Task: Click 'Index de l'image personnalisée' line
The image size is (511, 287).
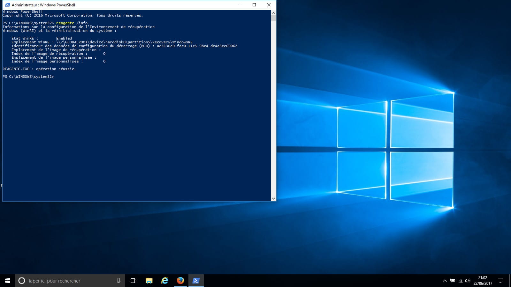Action: [x=58, y=61]
